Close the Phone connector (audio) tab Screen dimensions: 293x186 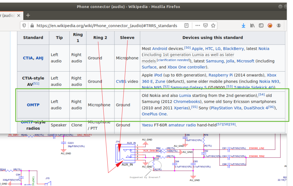point(19,16)
